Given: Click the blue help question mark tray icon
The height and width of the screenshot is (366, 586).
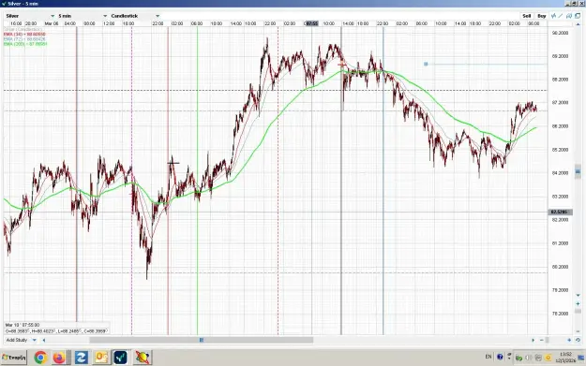Looking at the screenshot, I should [x=500, y=357].
